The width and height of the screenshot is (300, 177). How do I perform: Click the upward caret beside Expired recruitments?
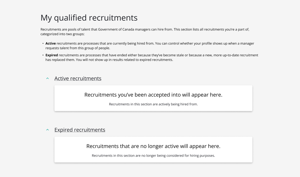(47, 130)
